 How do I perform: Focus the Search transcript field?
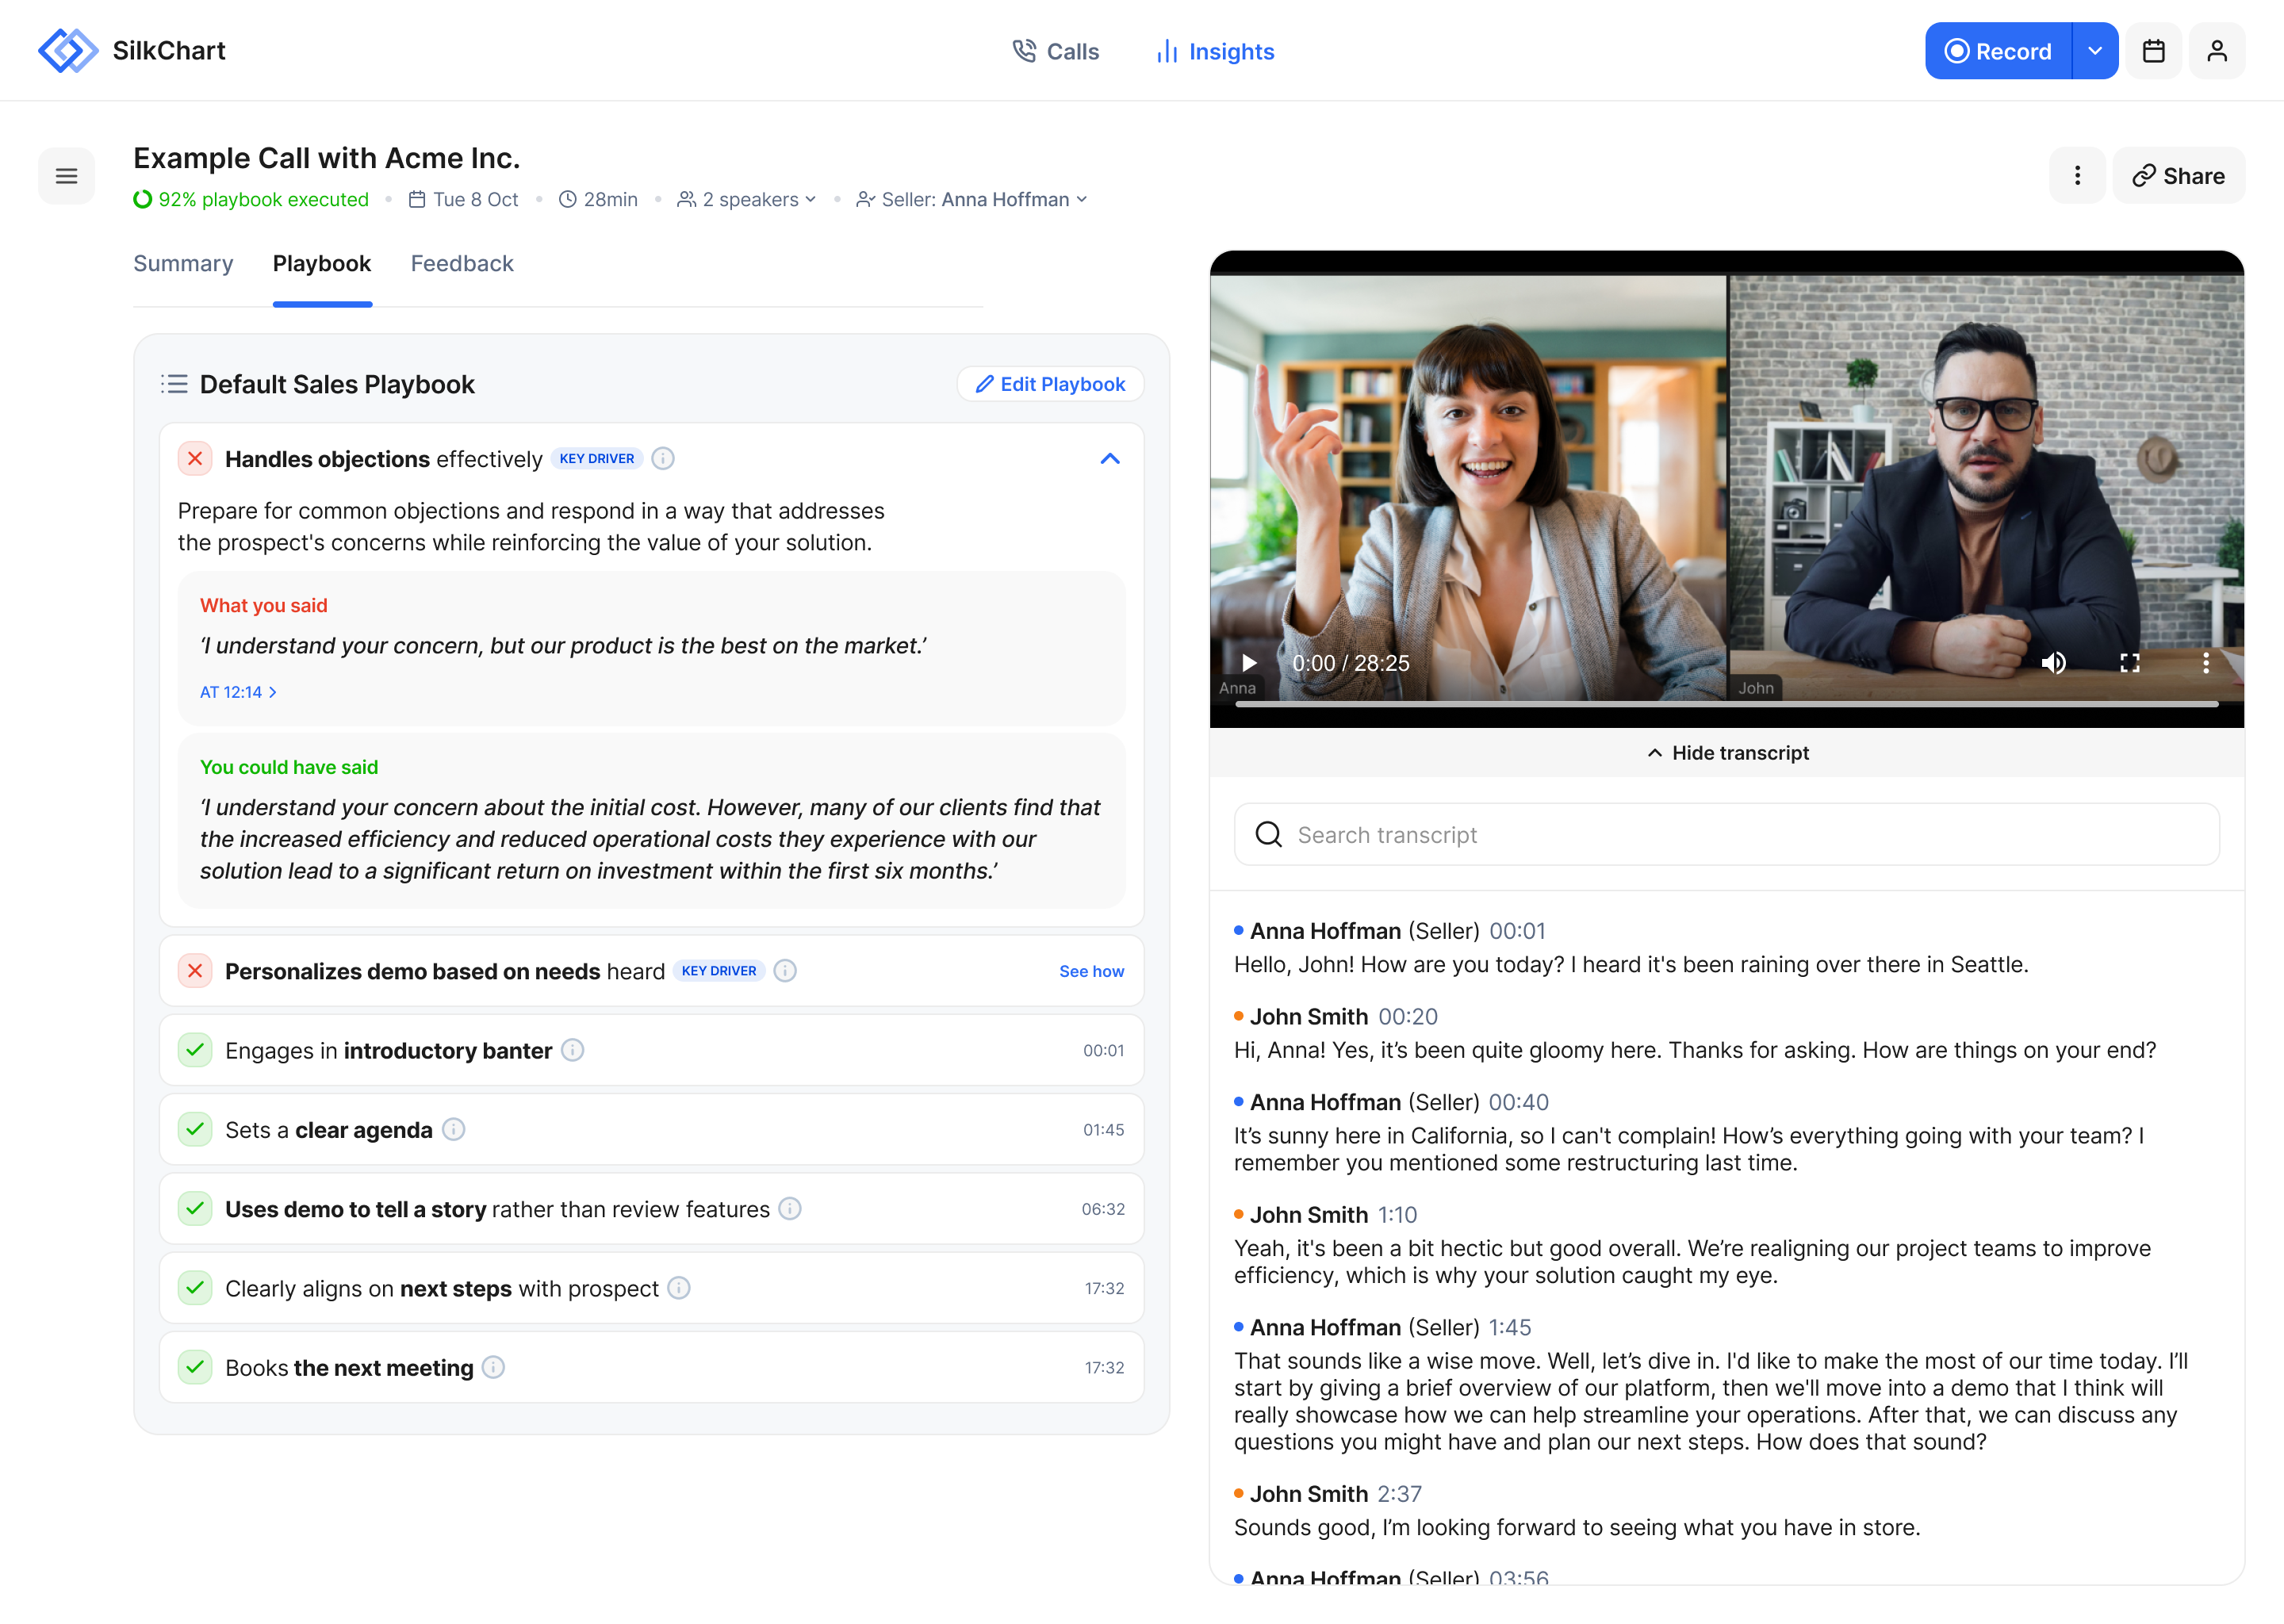(x=1726, y=835)
